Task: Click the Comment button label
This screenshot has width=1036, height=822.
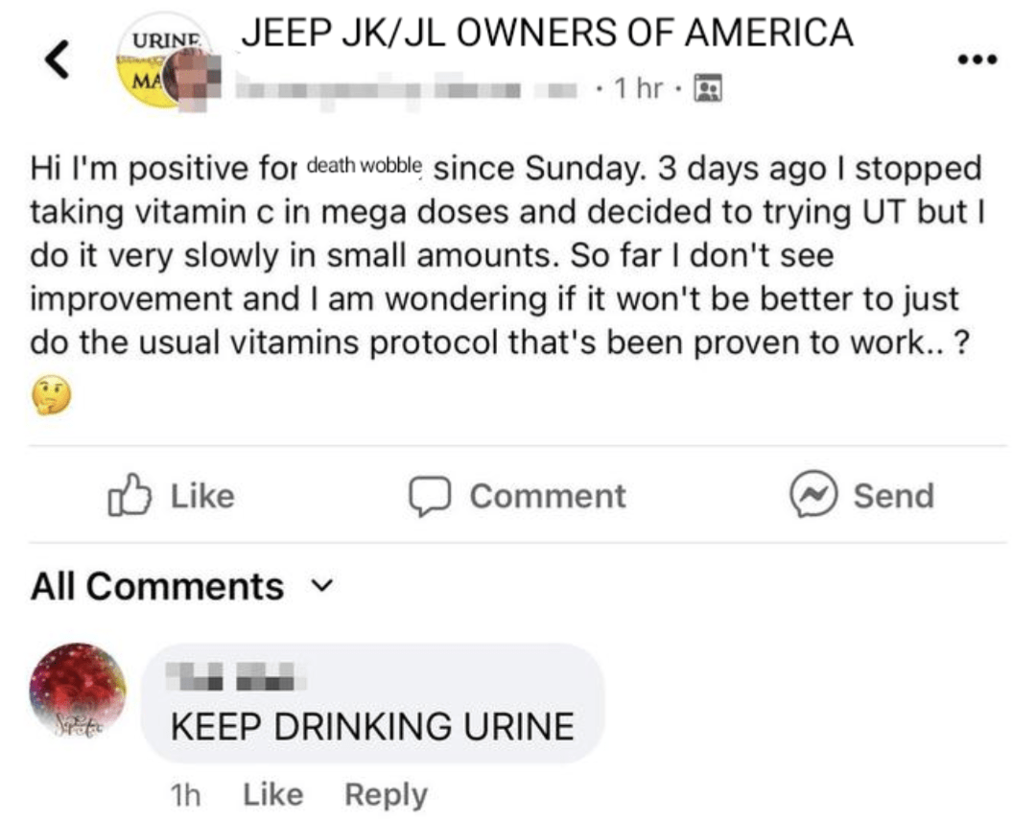Action: pyautogui.click(x=548, y=496)
